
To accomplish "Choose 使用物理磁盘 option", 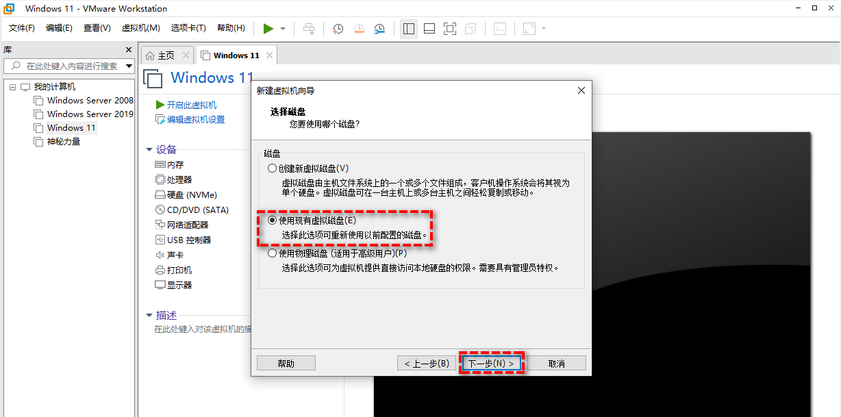I will 271,253.
